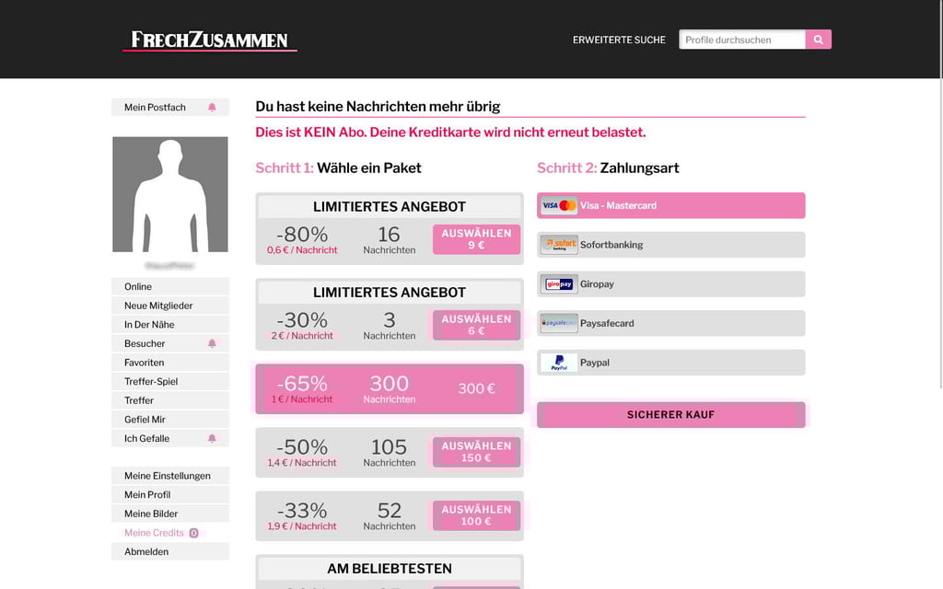Open the Neue Mitglieder menu item

coord(158,306)
